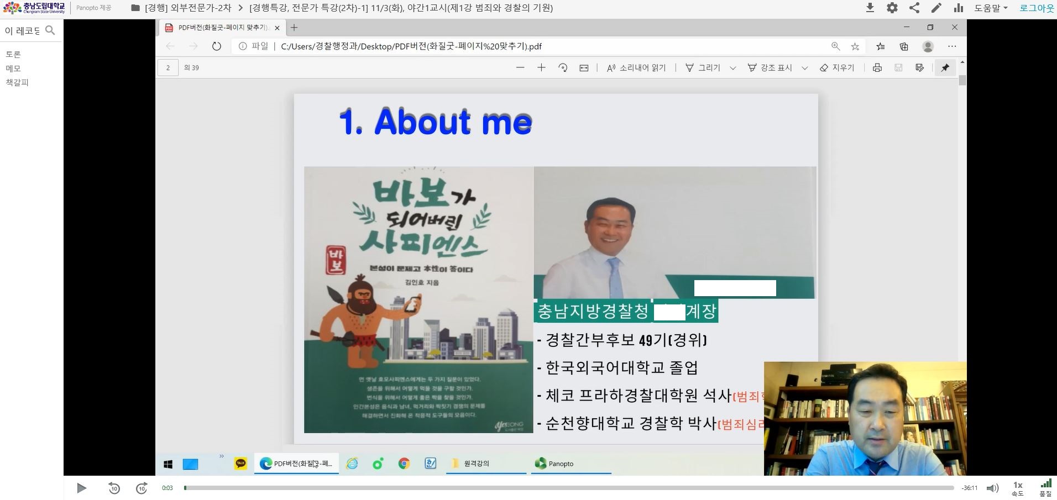Screen dimensions: 1057x500
Task: Click the KakaoTalk taskbar icon
Action: coord(240,464)
